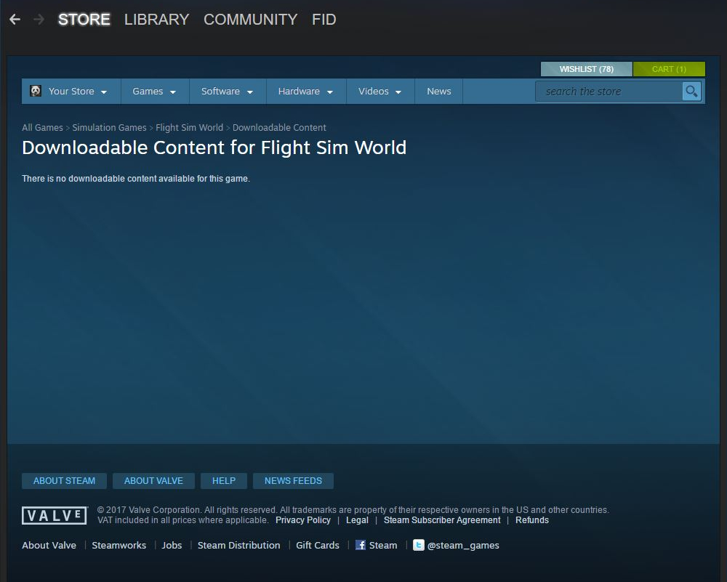This screenshot has height=582, width=727.
Task: Click the magnifier search icon
Action: [x=691, y=92]
